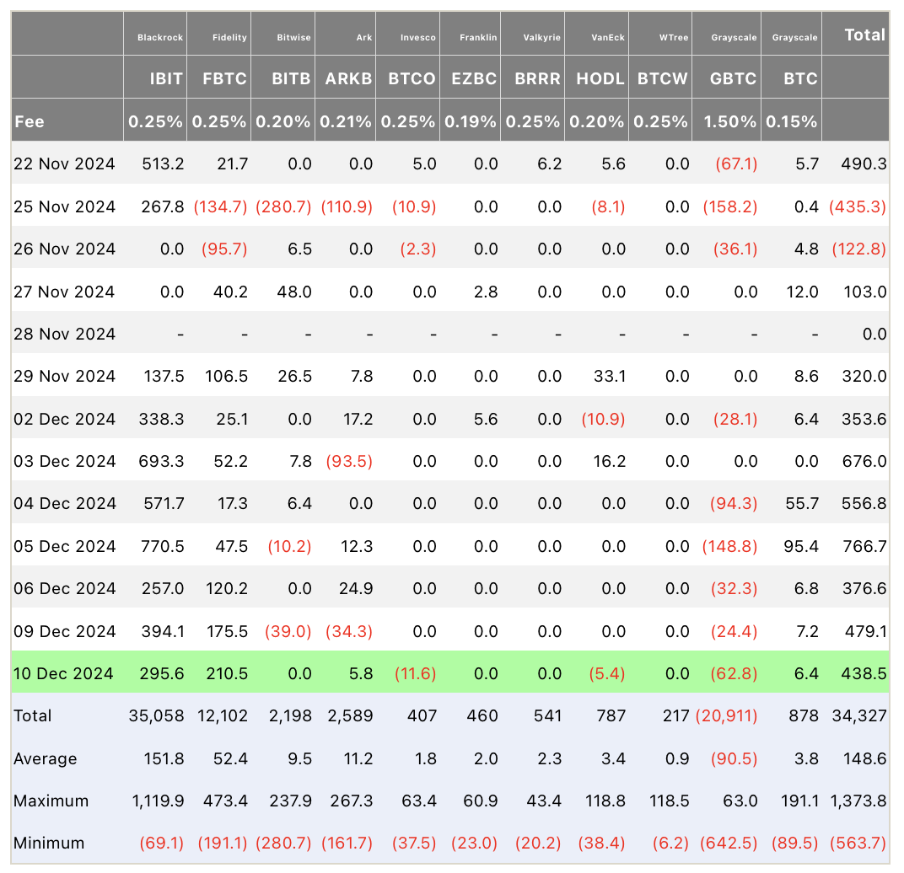Select the 09 Dec 2024 date cell
This screenshot has width=904, height=873.
pos(64,631)
